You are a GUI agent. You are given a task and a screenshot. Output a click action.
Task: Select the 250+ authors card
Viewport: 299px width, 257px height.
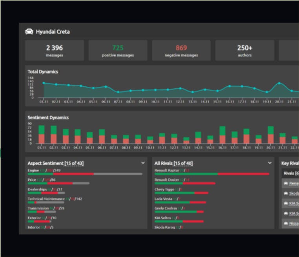[244, 50]
